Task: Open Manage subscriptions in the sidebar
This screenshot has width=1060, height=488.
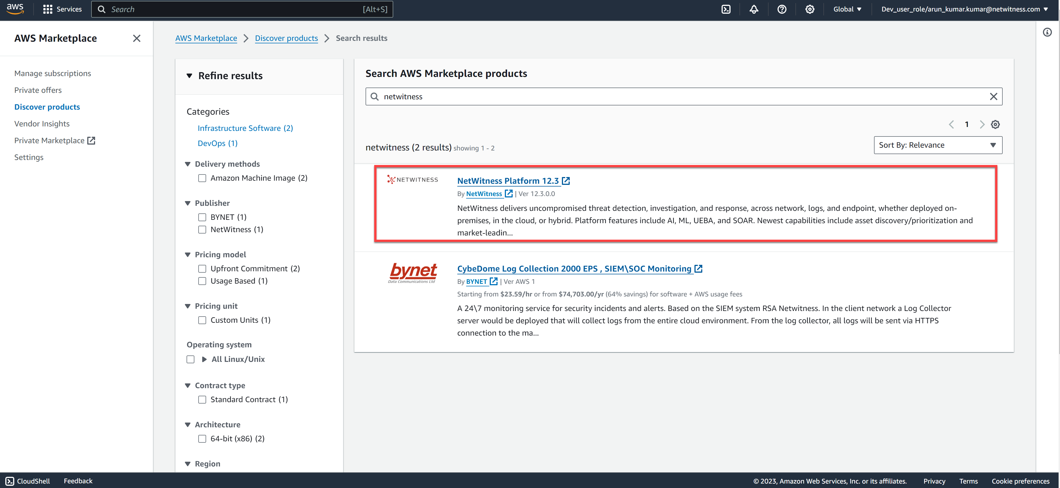Action: pos(53,73)
